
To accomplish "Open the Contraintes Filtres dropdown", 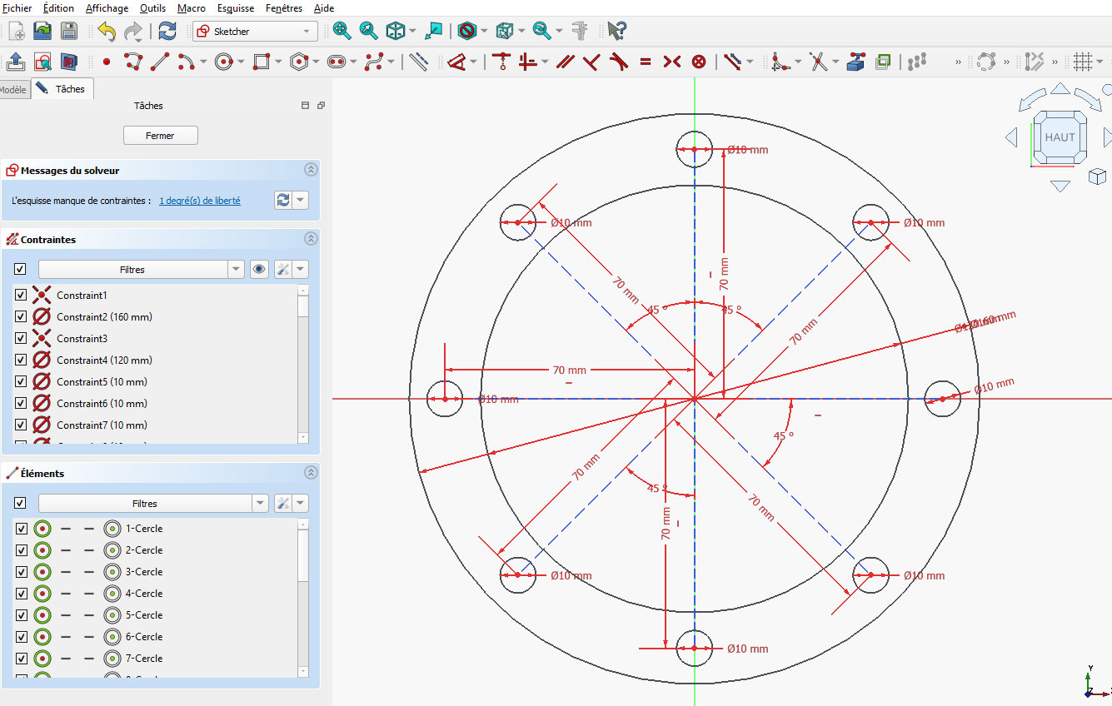I will pos(234,269).
